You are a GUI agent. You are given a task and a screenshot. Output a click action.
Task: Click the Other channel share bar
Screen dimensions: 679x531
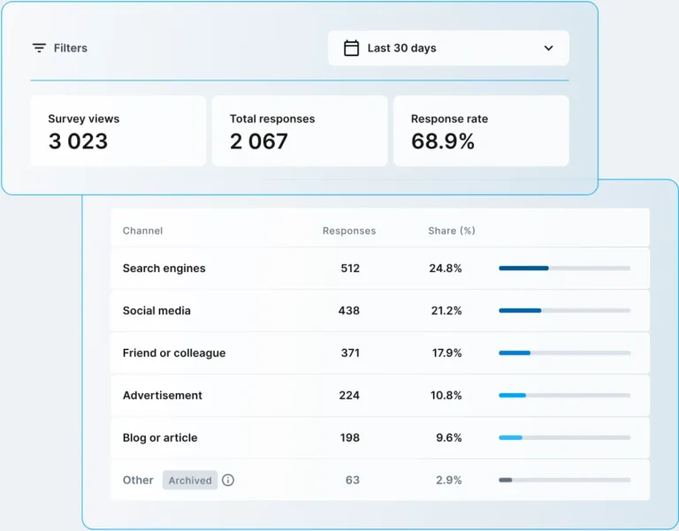(565, 480)
